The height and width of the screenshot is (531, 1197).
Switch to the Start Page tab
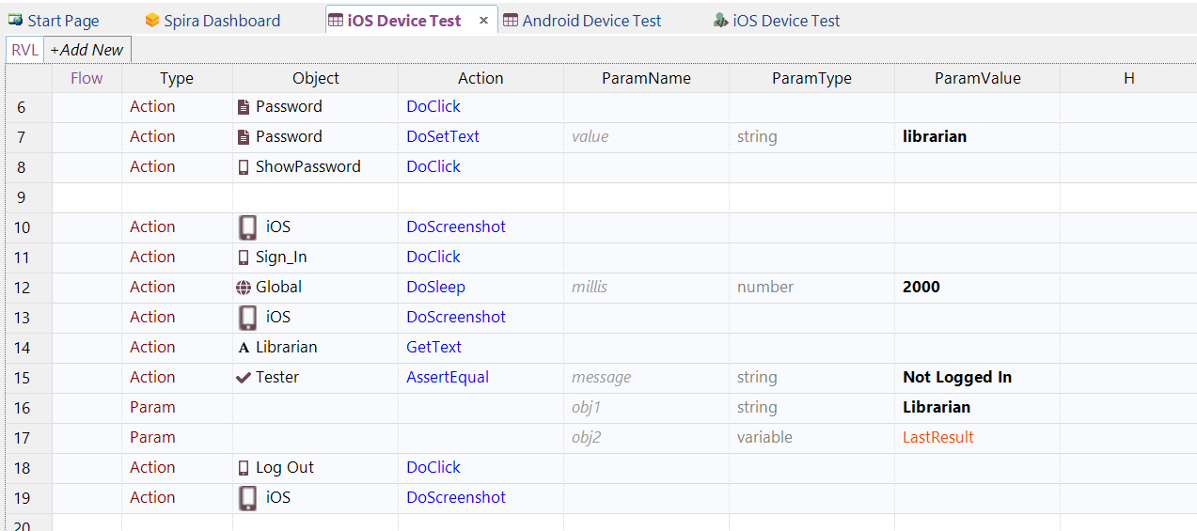coord(54,20)
